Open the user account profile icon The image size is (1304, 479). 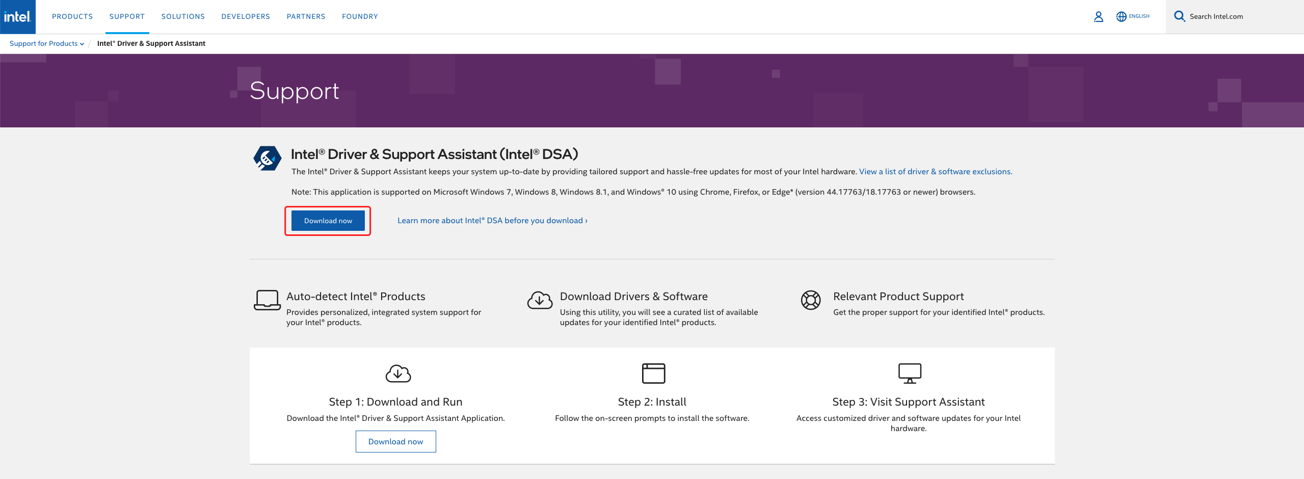1098,17
